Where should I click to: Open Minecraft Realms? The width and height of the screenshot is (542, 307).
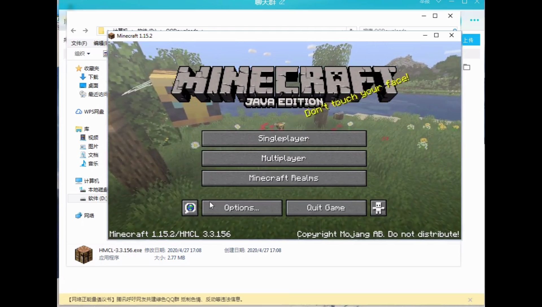[284, 178]
